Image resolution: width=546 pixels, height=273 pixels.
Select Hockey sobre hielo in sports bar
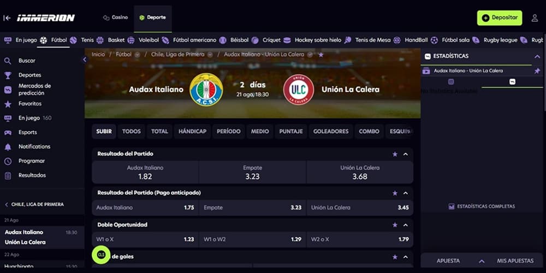tap(312, 40)
